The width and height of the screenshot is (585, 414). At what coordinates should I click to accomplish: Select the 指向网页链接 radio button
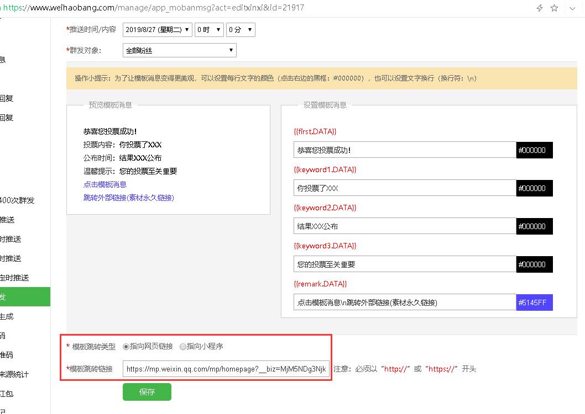pyautogui.click(x=126, y=347)
